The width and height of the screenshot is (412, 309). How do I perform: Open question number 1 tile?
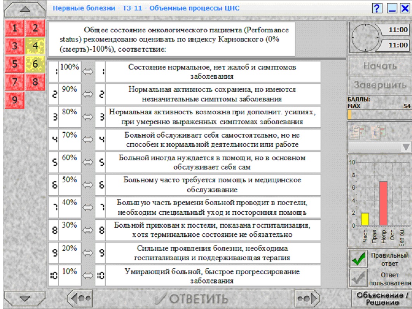14,28
